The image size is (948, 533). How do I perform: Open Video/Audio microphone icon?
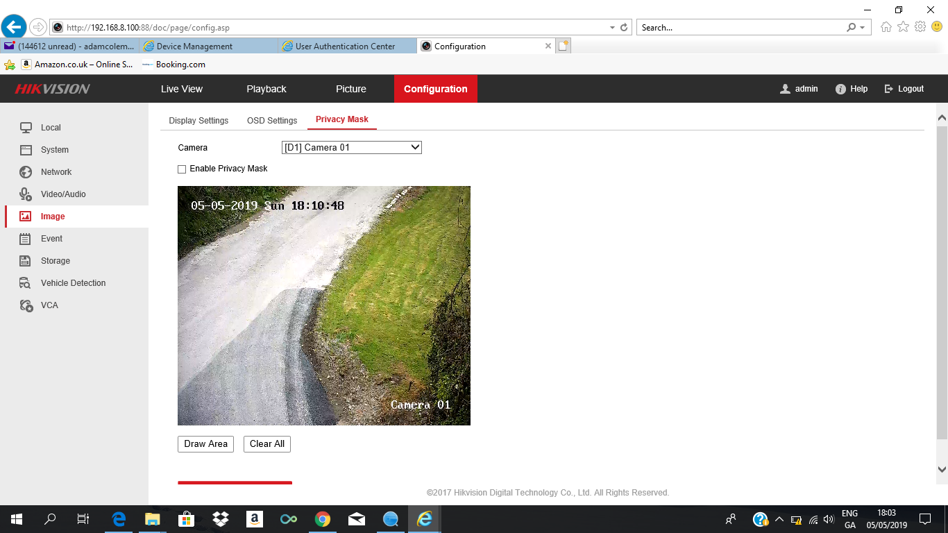pyautogui.click(x=26, y=194)
